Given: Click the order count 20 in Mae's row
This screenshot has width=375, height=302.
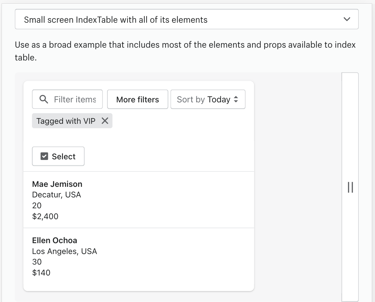Looking at the screenshot, I should [37, 205].
